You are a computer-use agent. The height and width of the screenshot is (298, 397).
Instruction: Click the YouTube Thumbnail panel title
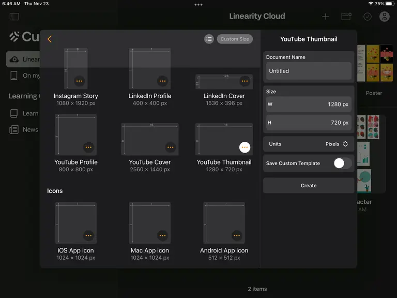point(309,39)
